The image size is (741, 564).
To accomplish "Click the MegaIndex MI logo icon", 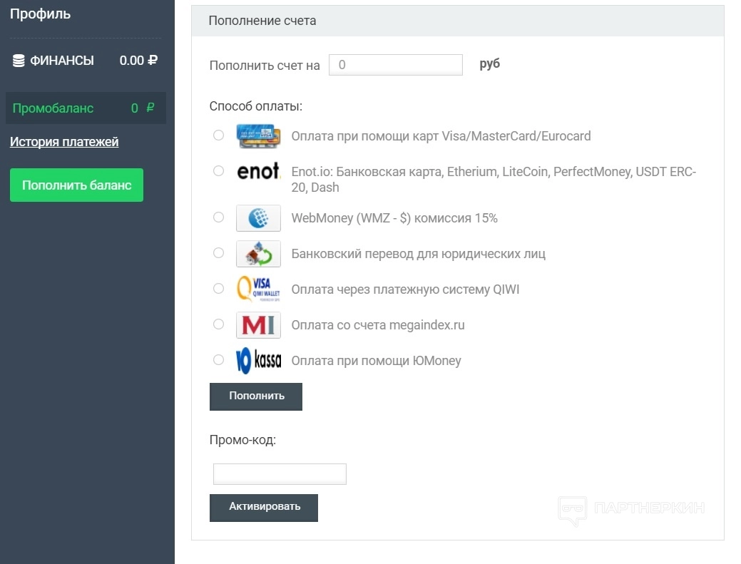I will 258,325.
